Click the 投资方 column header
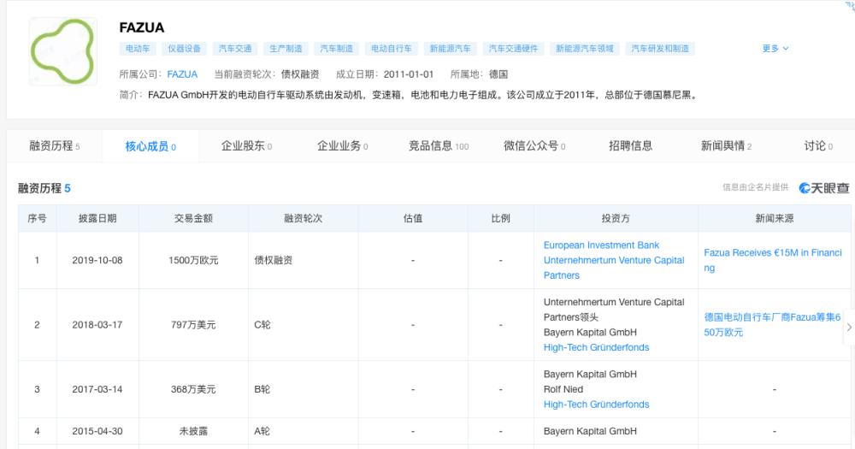This screenshot has width=855, height=449. [x=616, y=218]
